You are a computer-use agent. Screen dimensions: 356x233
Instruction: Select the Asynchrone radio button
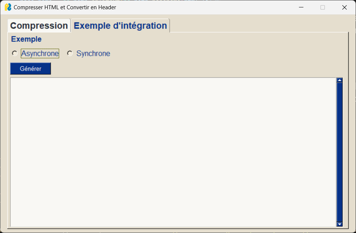pos(14,54)
